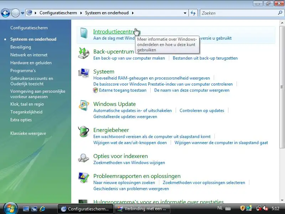Click the Forward arrow navigation button
Viewport: 285px width, 214px height.
coord(15,13)
